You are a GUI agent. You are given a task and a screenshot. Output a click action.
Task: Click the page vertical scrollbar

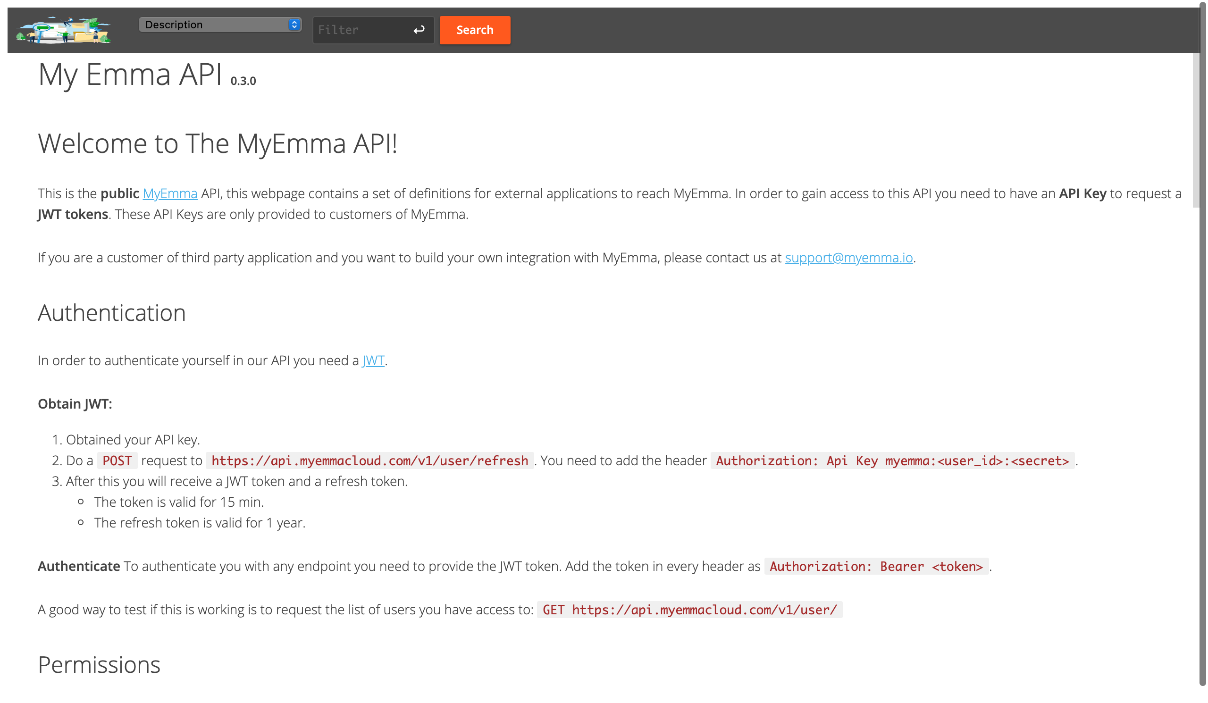(x=1202, y=345)
